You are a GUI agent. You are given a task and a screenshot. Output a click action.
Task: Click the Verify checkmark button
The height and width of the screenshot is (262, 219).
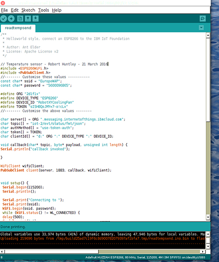(x=4, y=18)
